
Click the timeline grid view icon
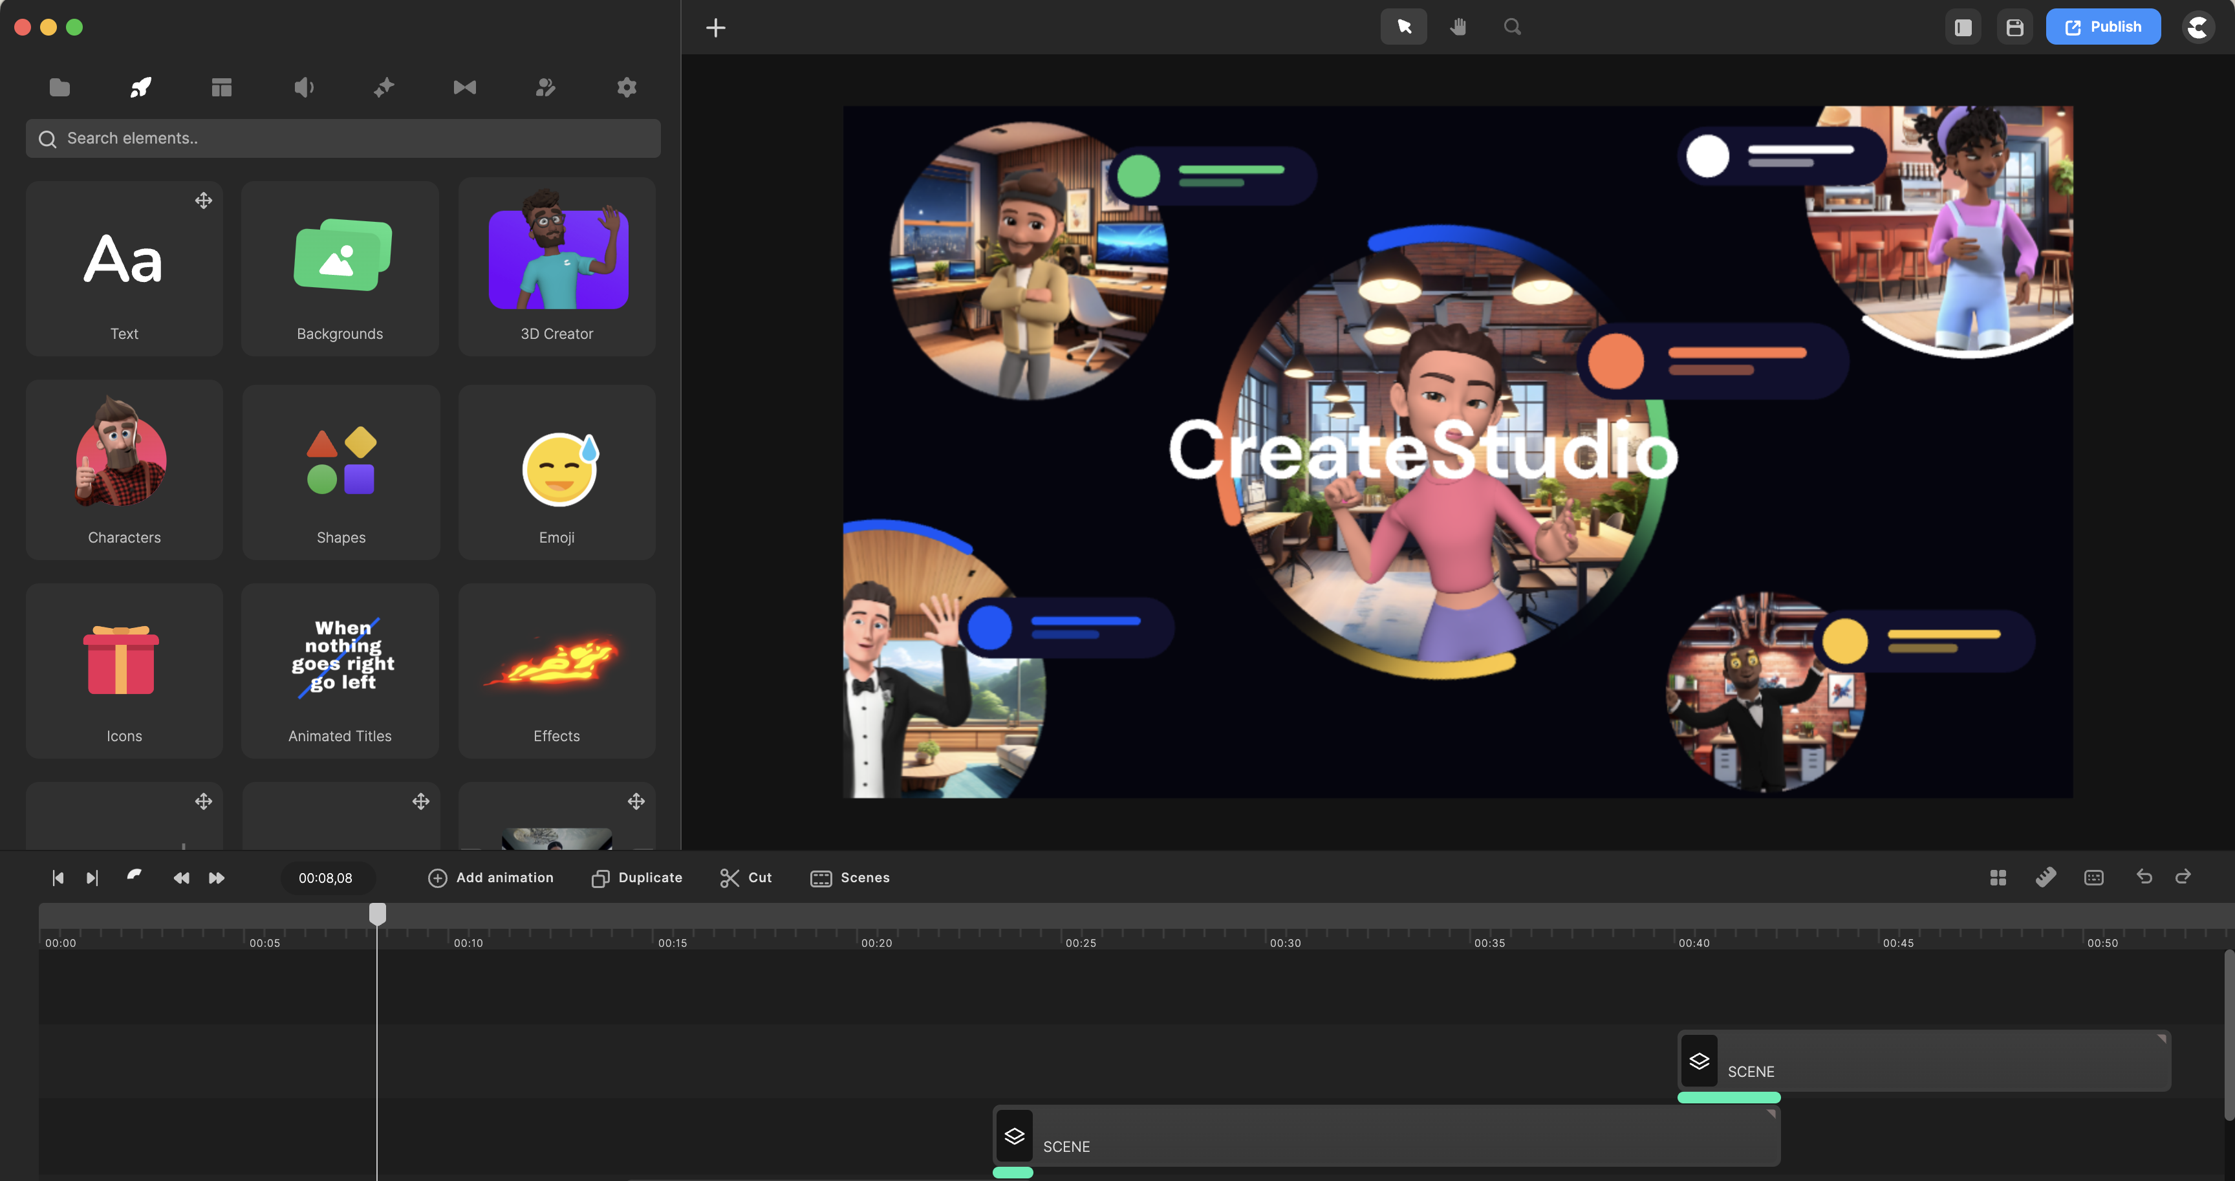pyautogui.click(x=1998, y=878)
